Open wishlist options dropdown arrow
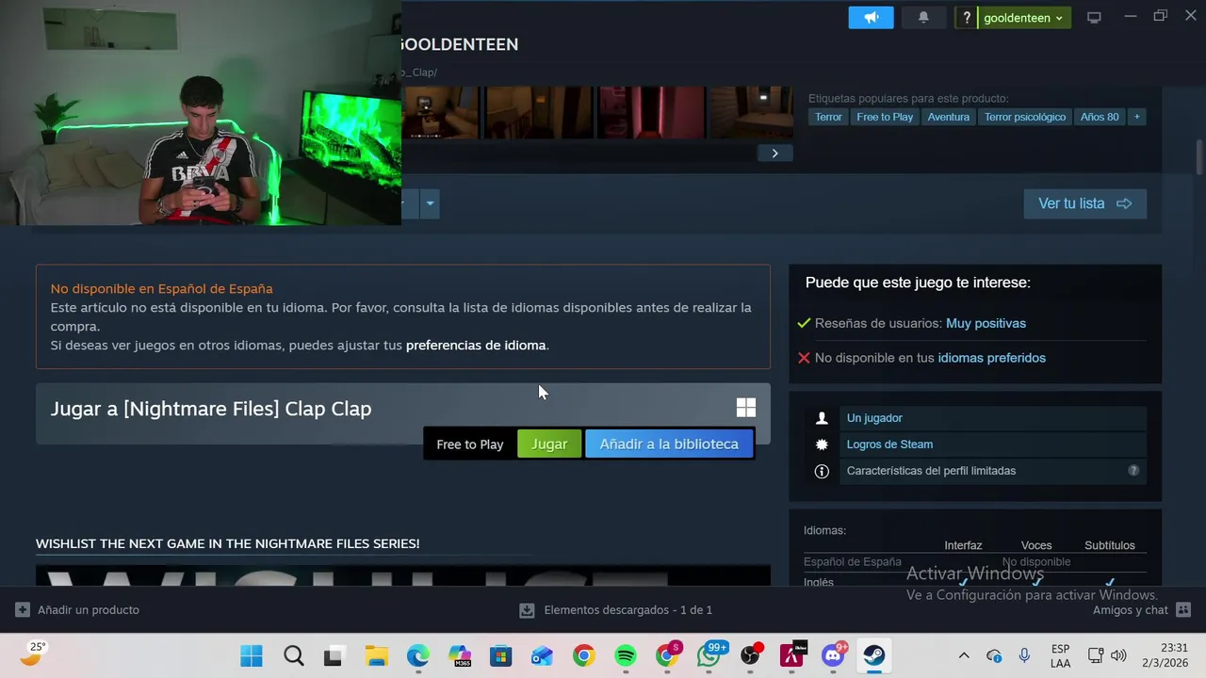This screenshot has height=678, width=1206. (x=430, y=203)
